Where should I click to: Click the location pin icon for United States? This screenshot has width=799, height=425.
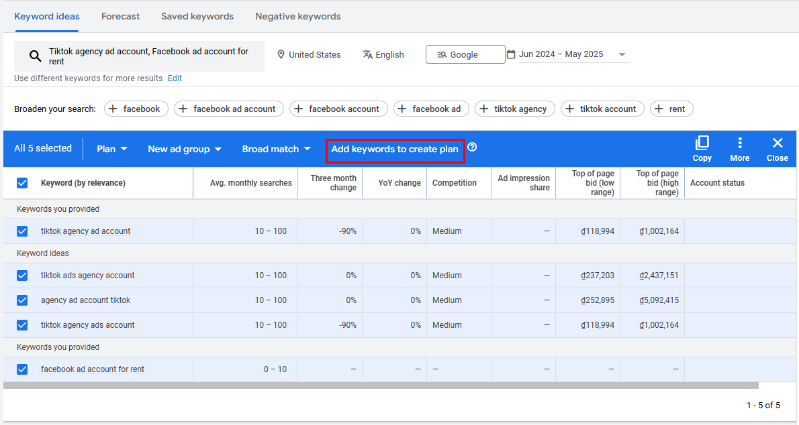click(281, 54)
